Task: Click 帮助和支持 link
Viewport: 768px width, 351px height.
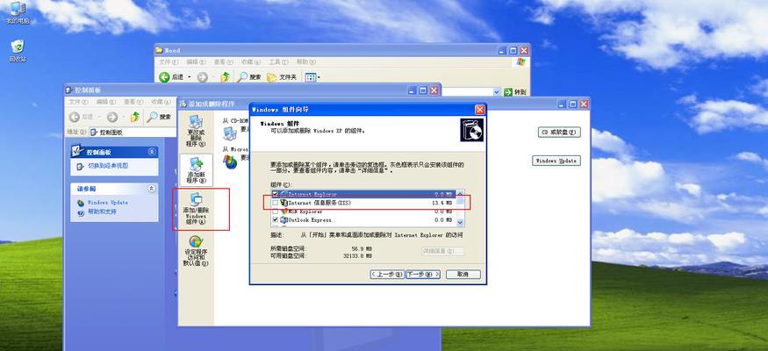Action: [x=102, y=212]
